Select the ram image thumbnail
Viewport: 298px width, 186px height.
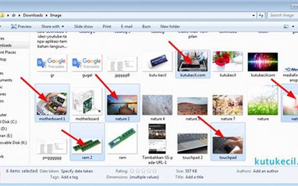(x=122, y=138)
